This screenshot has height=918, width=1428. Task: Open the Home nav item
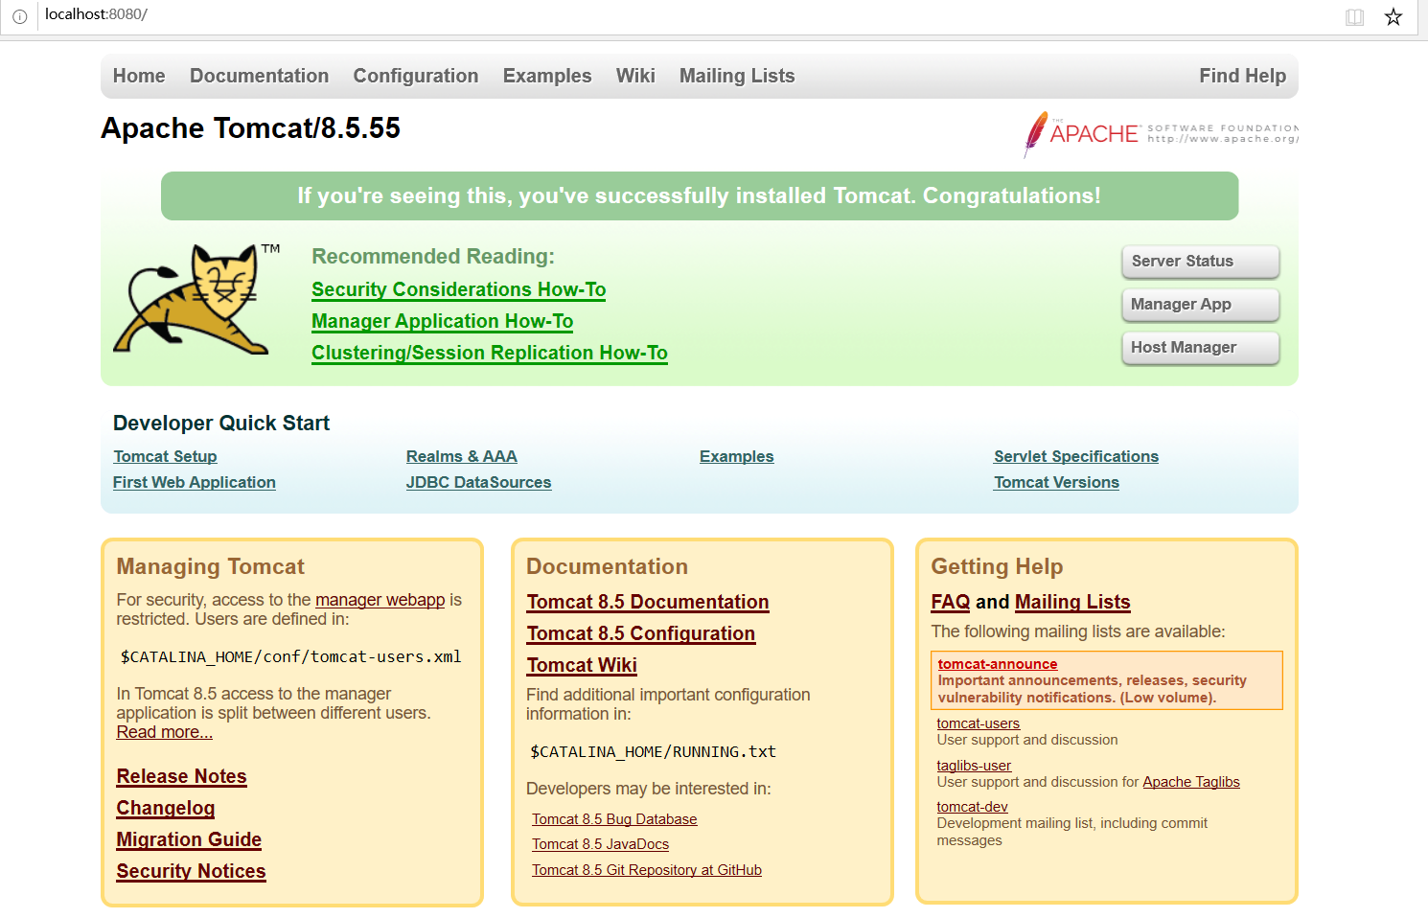139,76
